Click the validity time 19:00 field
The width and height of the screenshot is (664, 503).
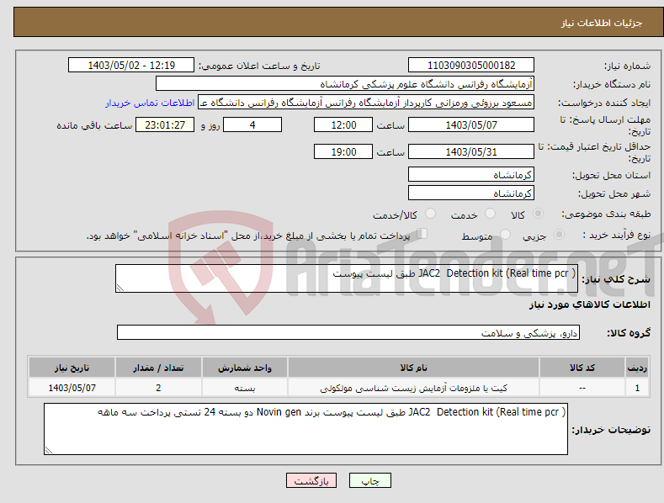coord(343,151)
